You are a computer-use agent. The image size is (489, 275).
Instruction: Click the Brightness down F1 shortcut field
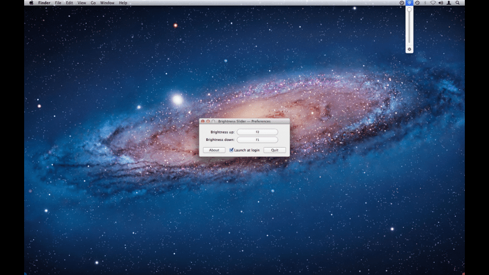click(x=257, y=140)
